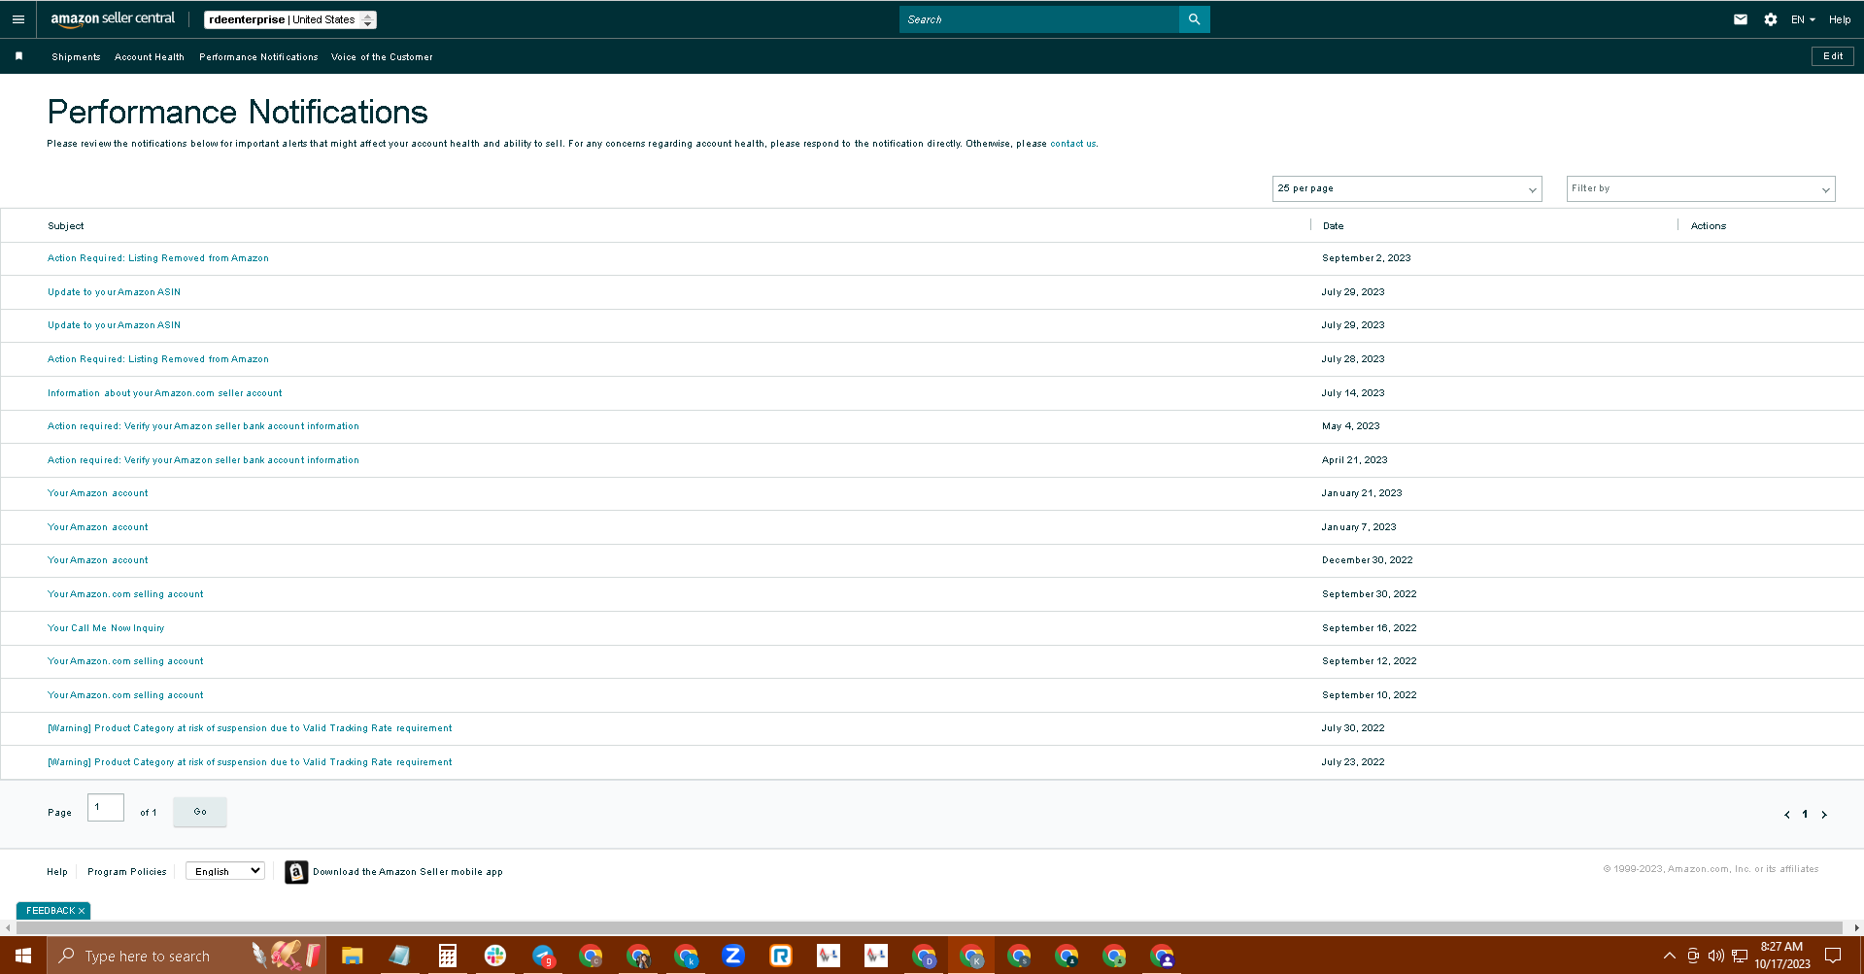
Task: Open the Windows Start menu
Action: (x=23, y=956)
